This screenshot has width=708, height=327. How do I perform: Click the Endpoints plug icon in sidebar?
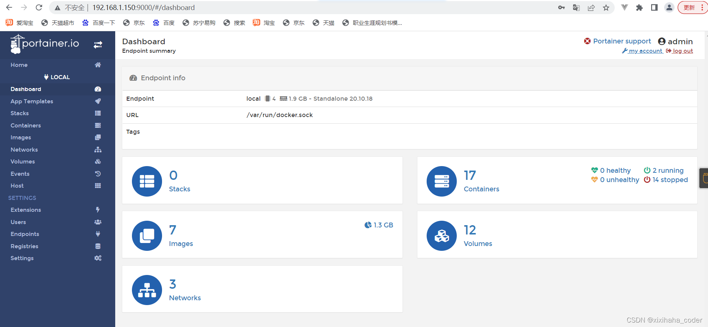coord(98,234)
